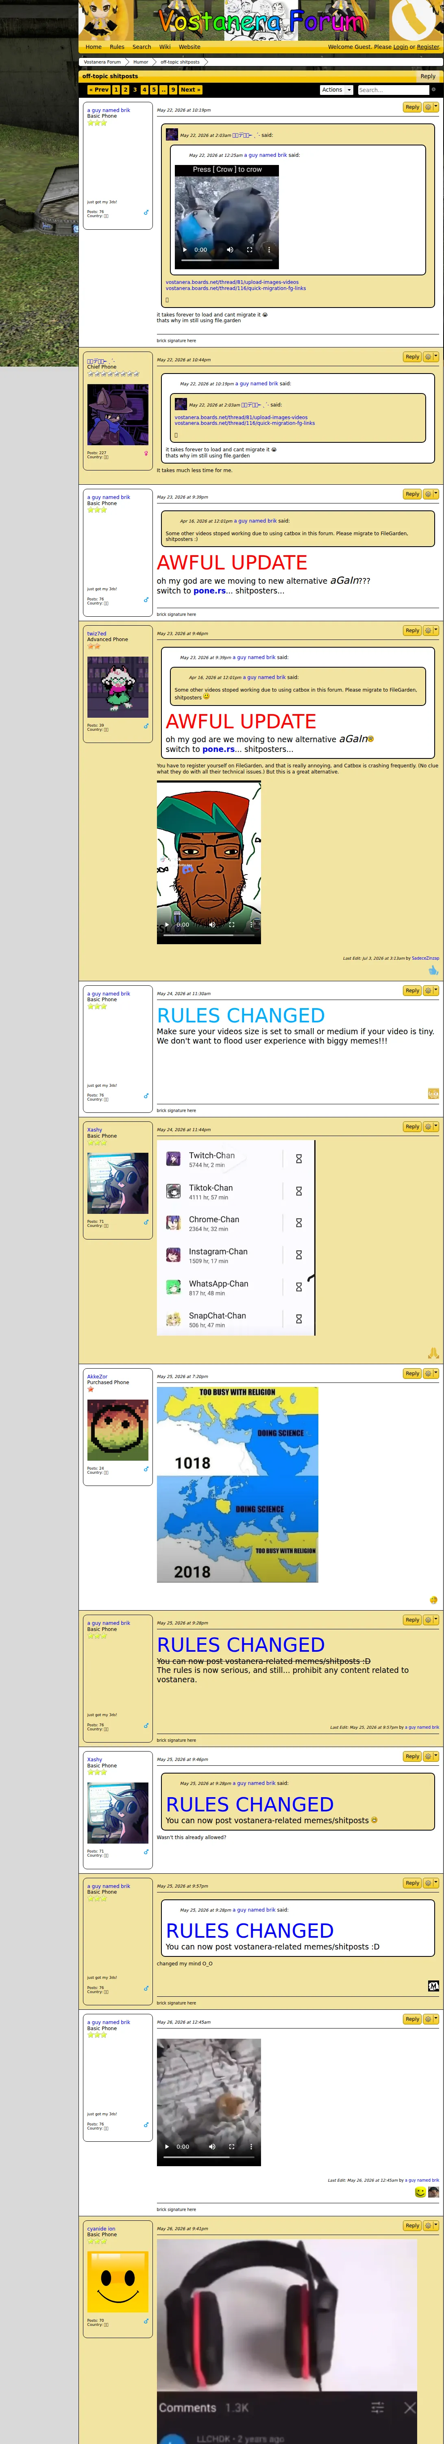The image size is (444, 2444).
Task: Click gender icon in AkkeZor's profile box
Action: coord(146,1469)
